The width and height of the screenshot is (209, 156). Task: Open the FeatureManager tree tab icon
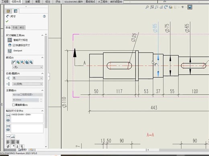pyautogui.click(x=8, y=11)
